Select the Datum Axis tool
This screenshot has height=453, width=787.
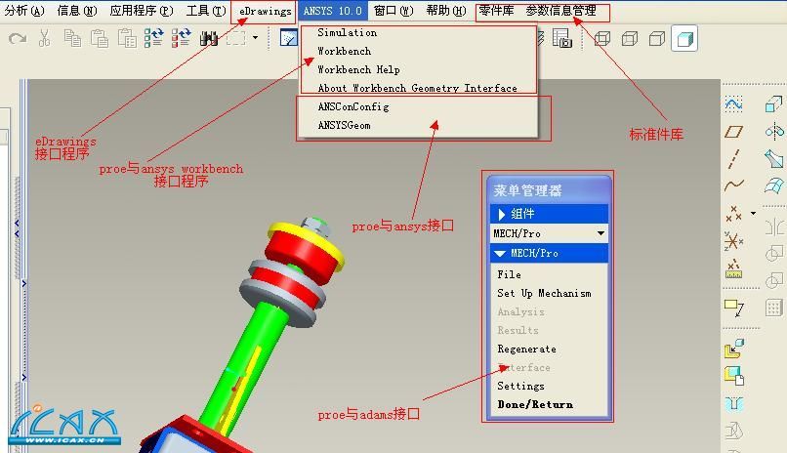pyautogui.click(x=733, y=159)
